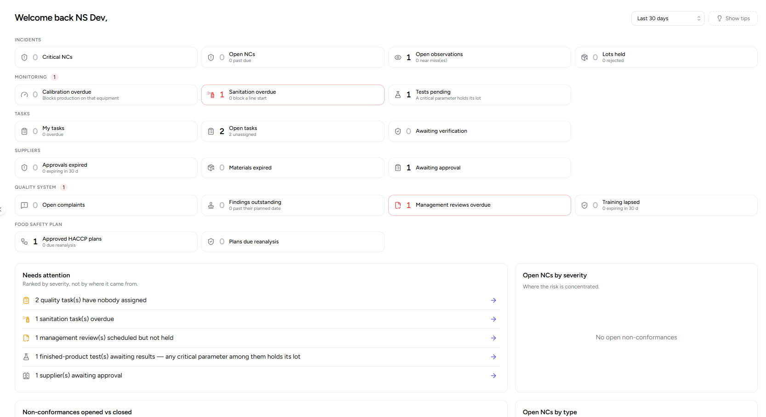Click the gauge icon for Calibration overdue
The height and width of the screenshot is (417, 766).
[x=24, y=95]
